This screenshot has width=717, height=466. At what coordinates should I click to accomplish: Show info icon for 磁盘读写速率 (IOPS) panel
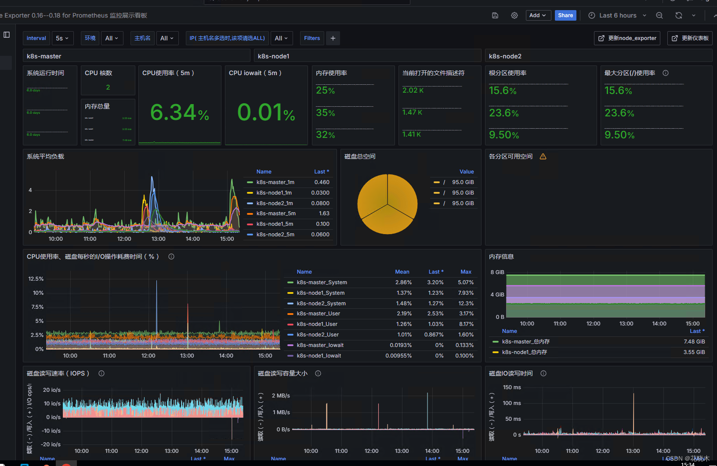pos(101,373)
